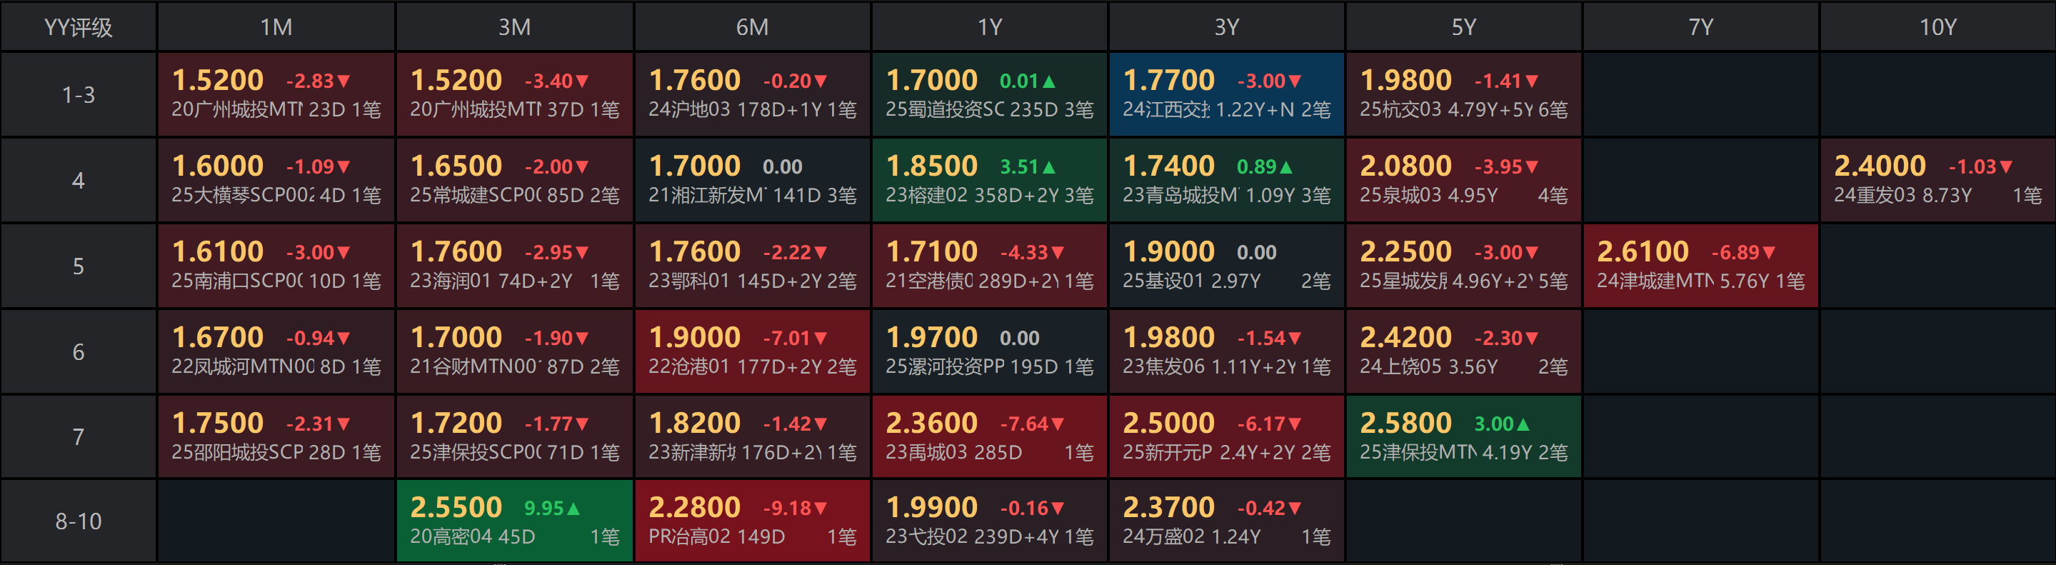Viewport: 2056px width, 565px height.
Task: Select the 1-3 rating row label
Action: click(x=79, y=94)
